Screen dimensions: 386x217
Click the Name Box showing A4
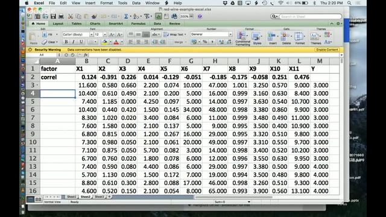click(42, 55)
